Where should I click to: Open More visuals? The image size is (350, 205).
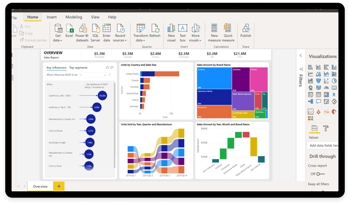[x=195, y=33]
